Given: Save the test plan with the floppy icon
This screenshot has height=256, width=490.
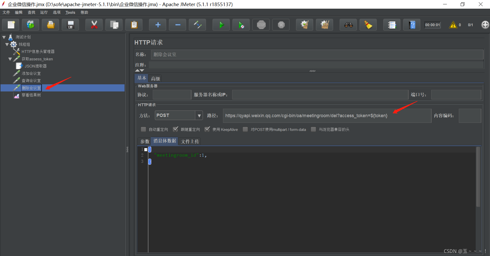Looking at the screenshot, I should [x=70, y=25].
